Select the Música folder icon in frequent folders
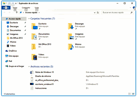The width and height of the screenshot is (137, 97). (x=71, y=47)
